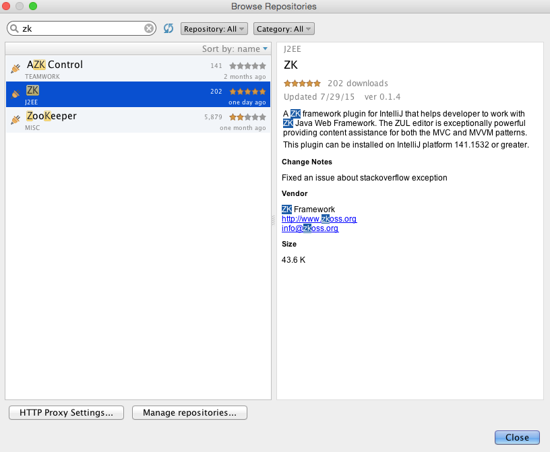550x452 pixels.
Task: Click the '43.6 K' size value
Action: pyautogui.click(x=294, y=260)
